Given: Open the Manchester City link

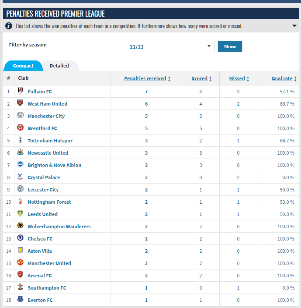Looking at the screenshot, I should tap(46, 116).
